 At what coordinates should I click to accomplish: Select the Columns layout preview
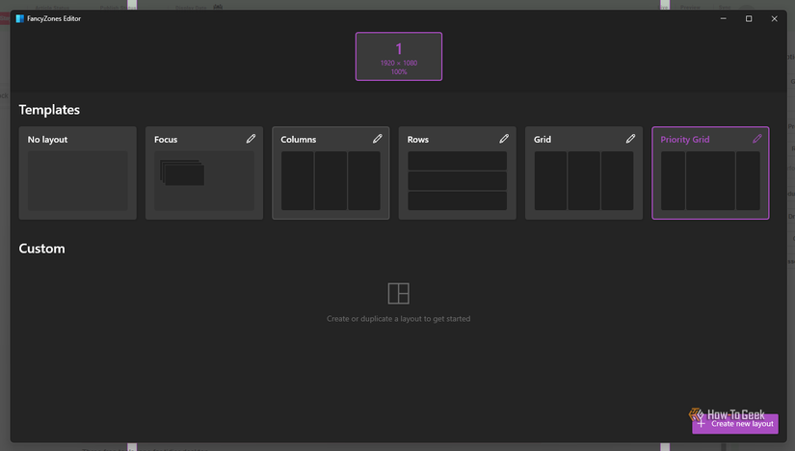331,180
